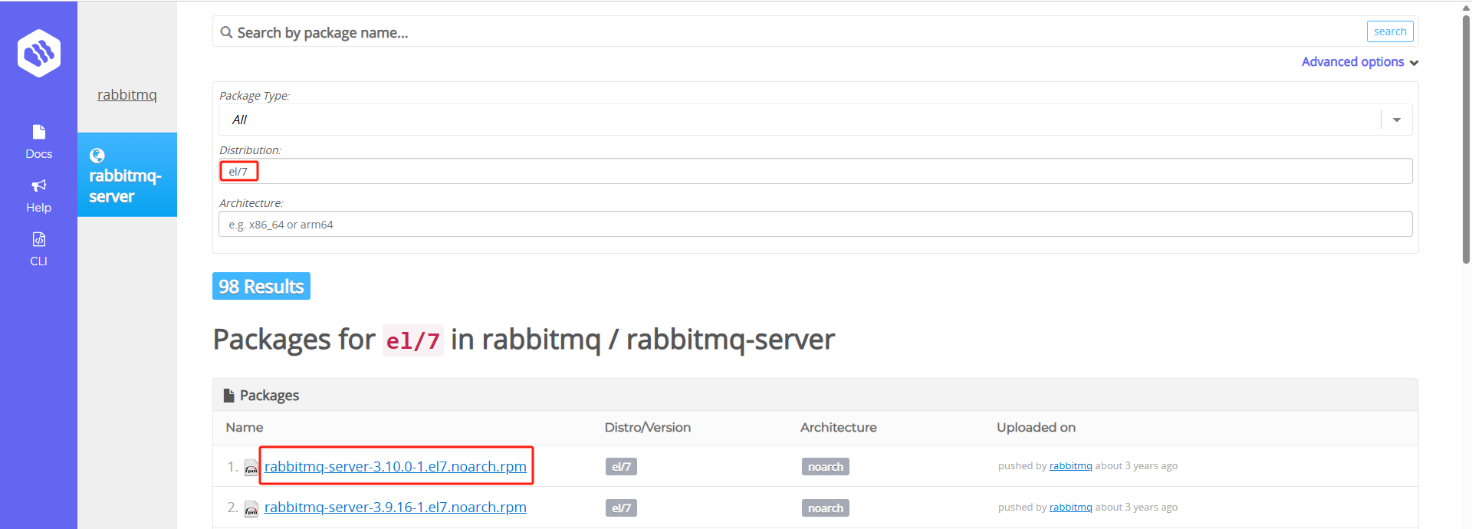Open rabbitmq uploader link in the 3.9.16 row
This screenshot has height=529, width=1472.
(1070, 508)
